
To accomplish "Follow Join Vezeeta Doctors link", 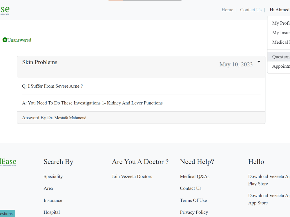I will pos(132,176).
